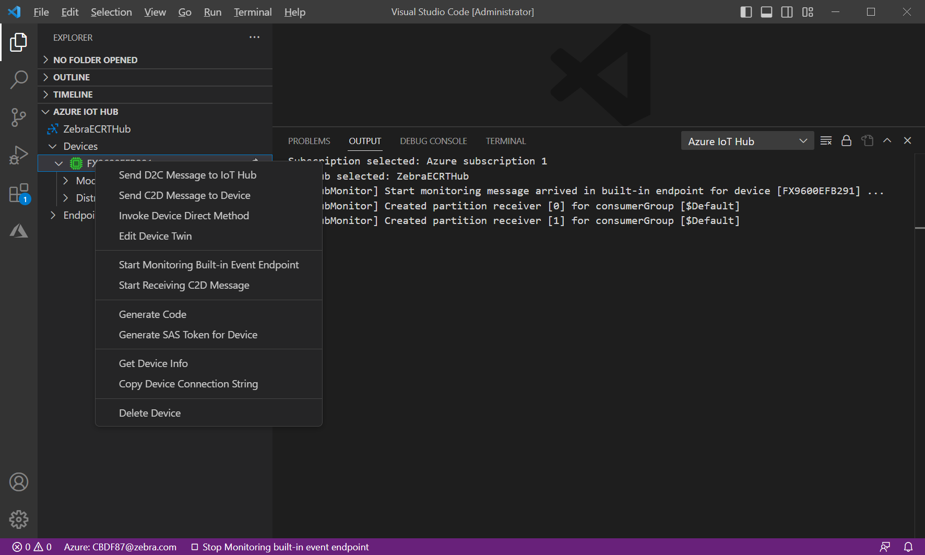Open the Source Control view
This screenshot has width=925, height=555.
pos(19,117)
